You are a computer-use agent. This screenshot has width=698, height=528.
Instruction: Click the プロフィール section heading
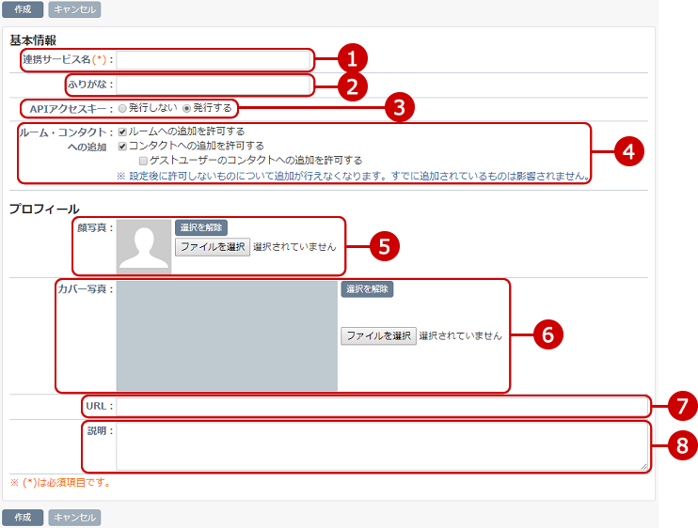(x=44, y=209)
